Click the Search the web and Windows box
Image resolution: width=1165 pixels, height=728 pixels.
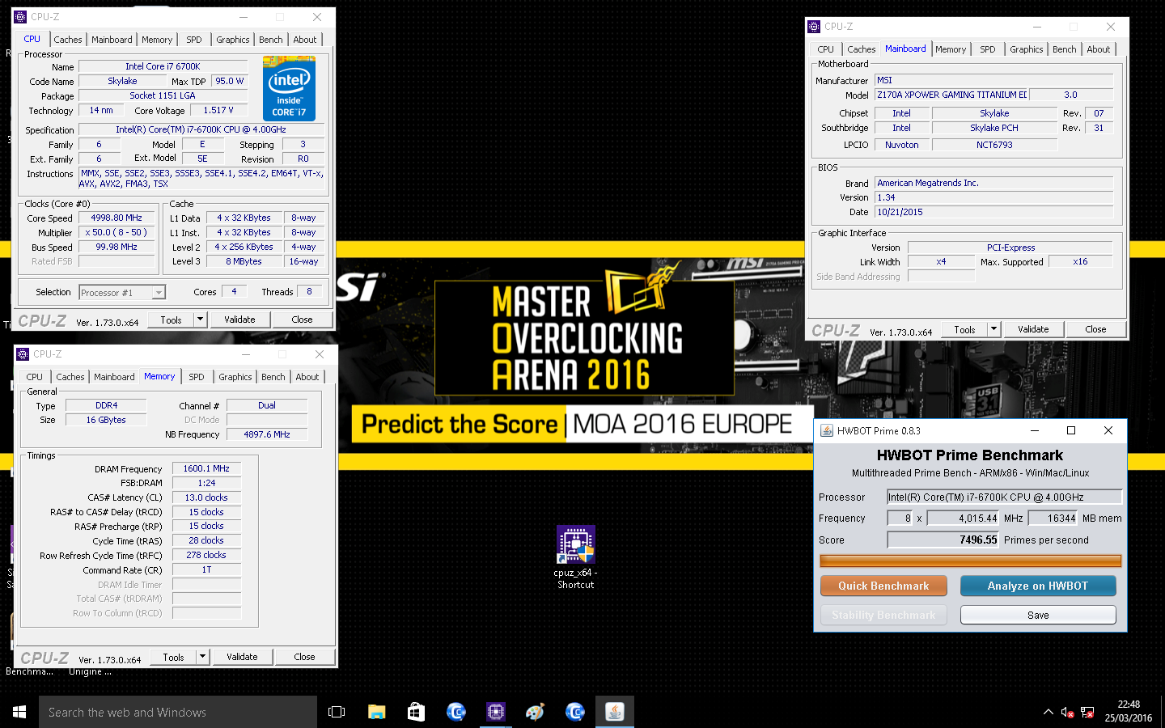(178, 712)
